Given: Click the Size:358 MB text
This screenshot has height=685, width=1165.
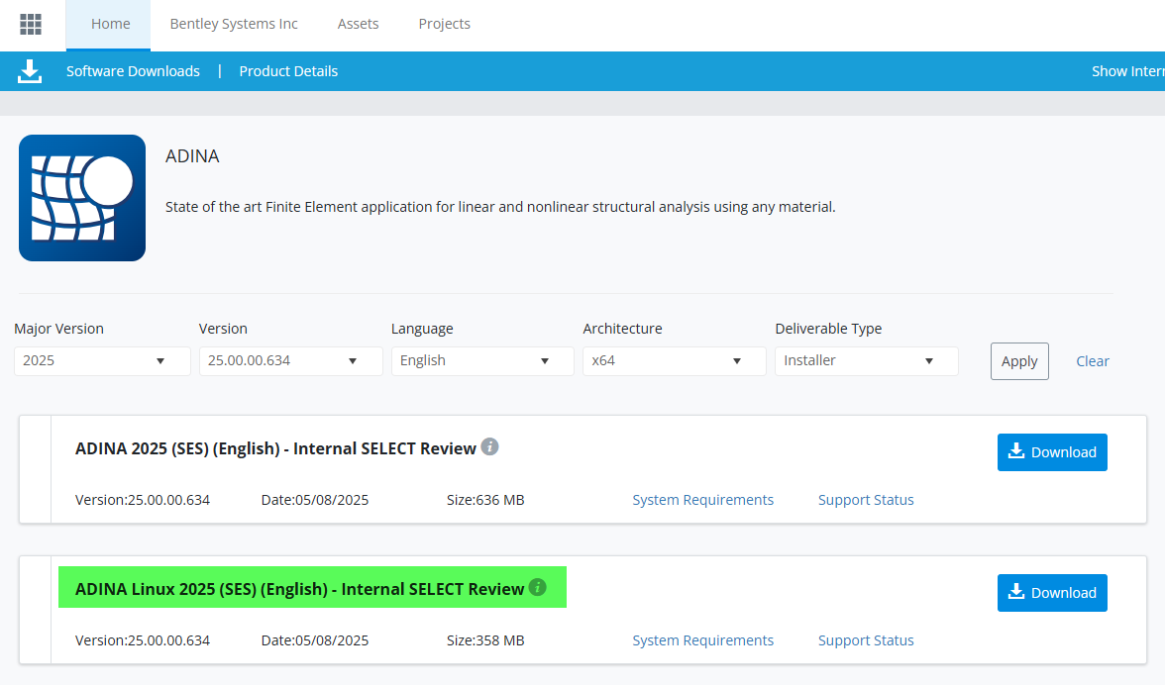Looking at the screenshot, I should click(x=485, y=639).
